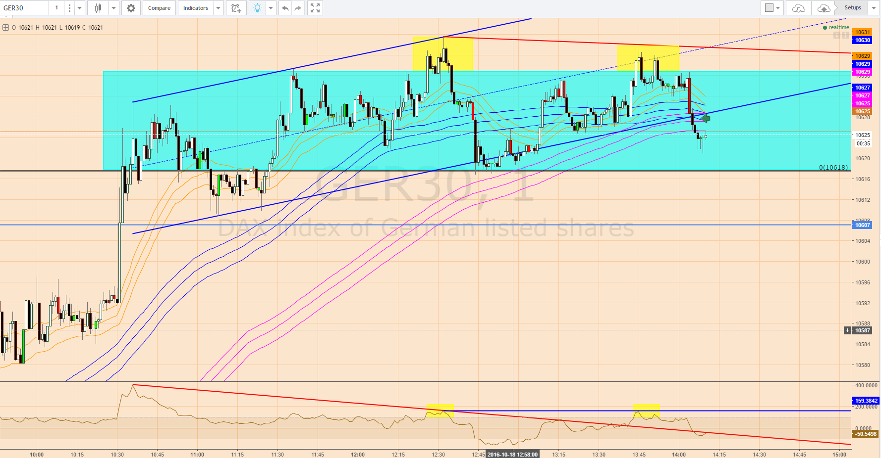Screen dimensions: 881x458
Task: Click the 10580 price axis label
Action: point(863,365)
